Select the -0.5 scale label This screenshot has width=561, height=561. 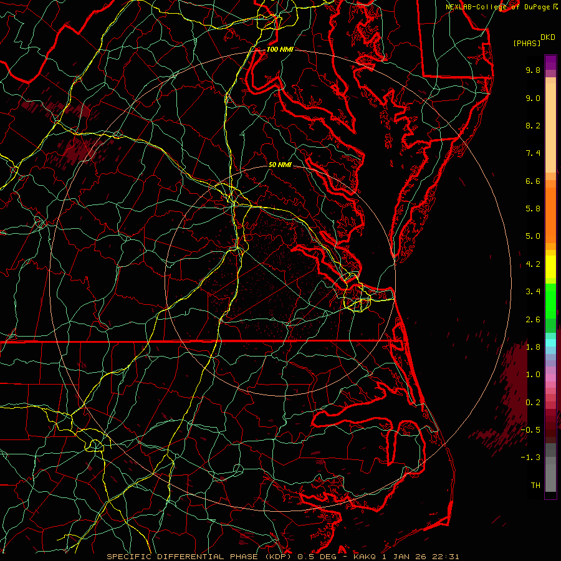pos(530,430)
